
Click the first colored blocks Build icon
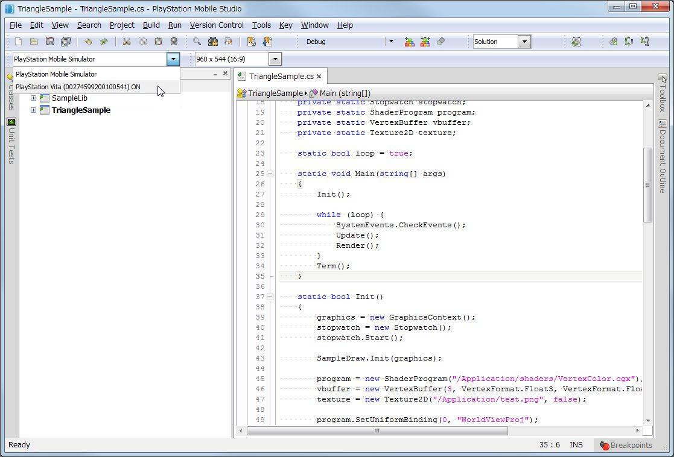click(x=409, y=42)
